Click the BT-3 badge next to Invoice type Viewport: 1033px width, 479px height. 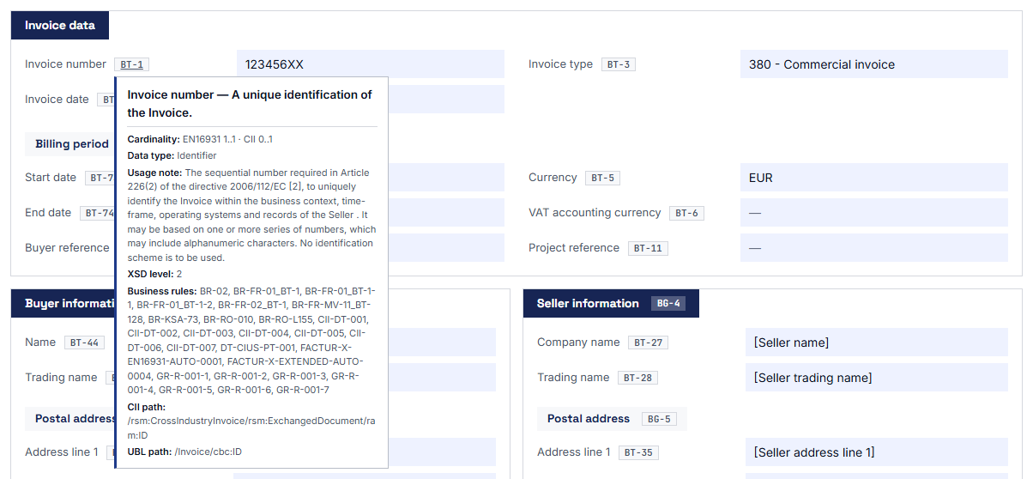pyautogui.click(x=618, y=64)
